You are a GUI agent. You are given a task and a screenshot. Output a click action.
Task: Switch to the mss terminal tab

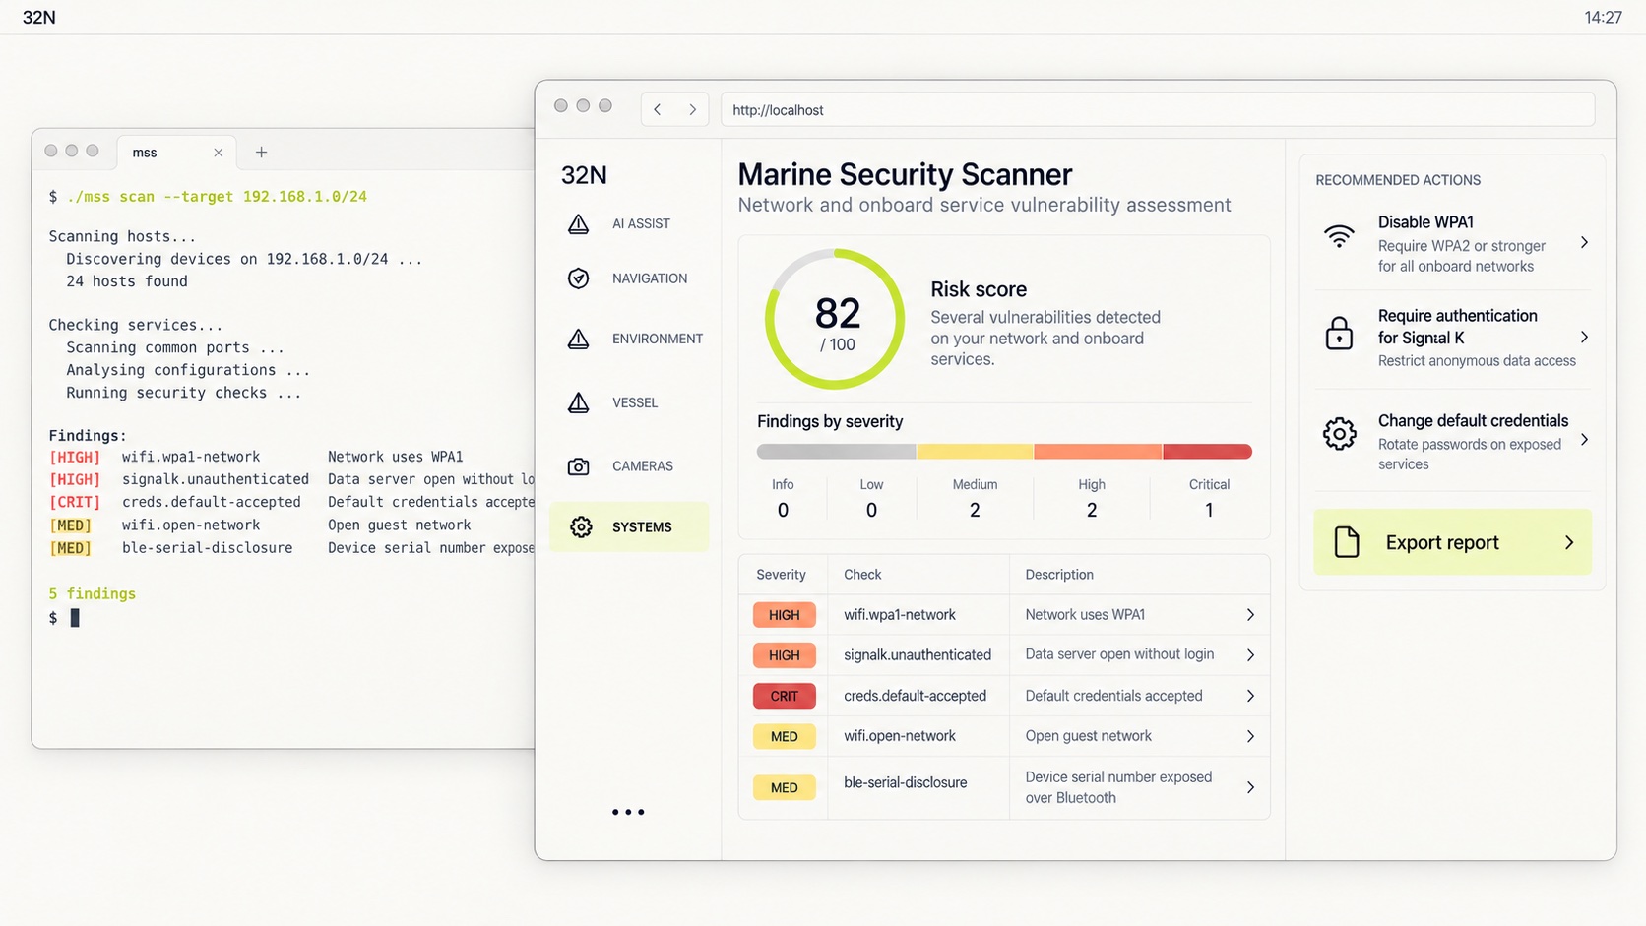(176, 152)
